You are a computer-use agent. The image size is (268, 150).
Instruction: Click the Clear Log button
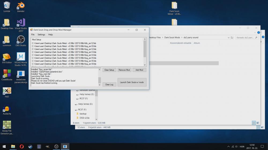109,84
